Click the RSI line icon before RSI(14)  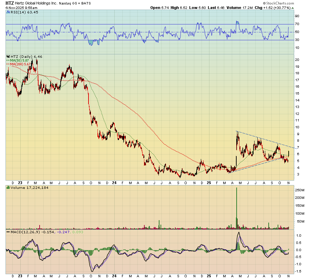coord(8,12)
